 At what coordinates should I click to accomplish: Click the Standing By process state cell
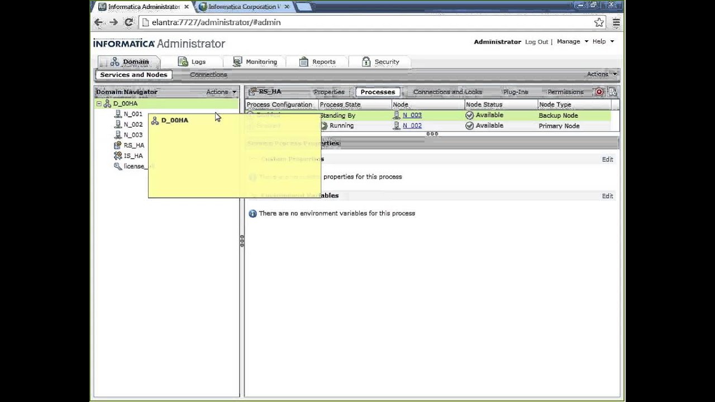(x=337, y=116)
